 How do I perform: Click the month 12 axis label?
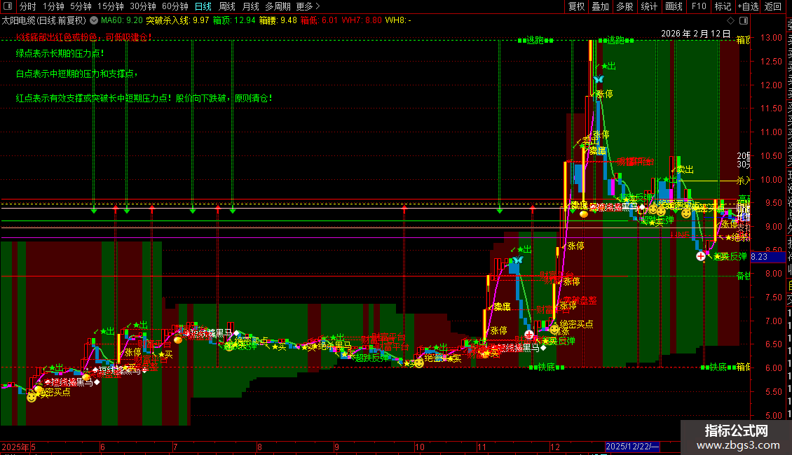tap(555, 447)
